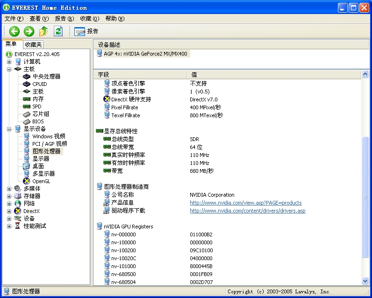This screenshot has height=298, width=372.
Task: Switch to the 收藏夹 tab
Action: [x=33, y=44]
